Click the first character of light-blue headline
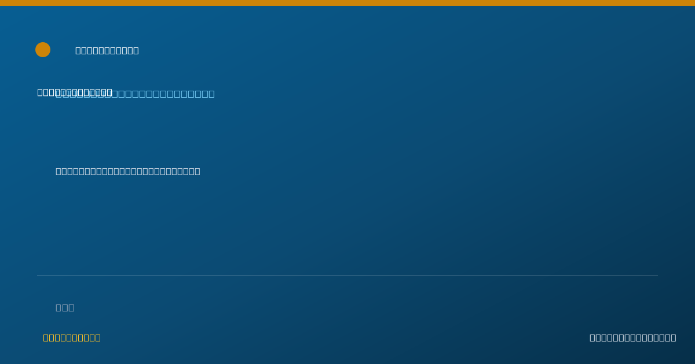 (58, 94)
